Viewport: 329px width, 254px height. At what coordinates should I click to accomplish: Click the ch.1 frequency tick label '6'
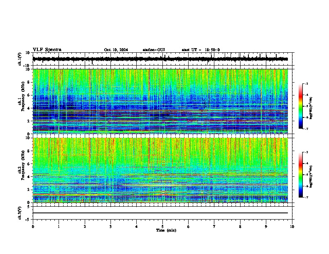coord(29,95)
